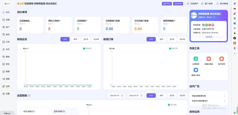Click the help icon next to 运营数据
This screenshot has width=238, height=115.
pyautogui.click(x=29, y=95)
